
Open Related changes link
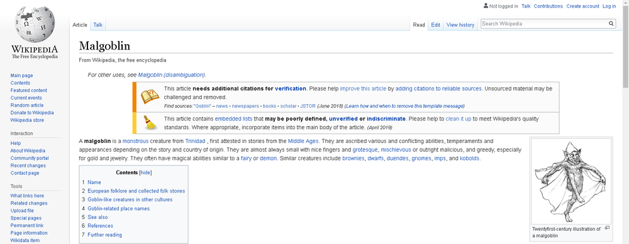click(x=29, y=203)
